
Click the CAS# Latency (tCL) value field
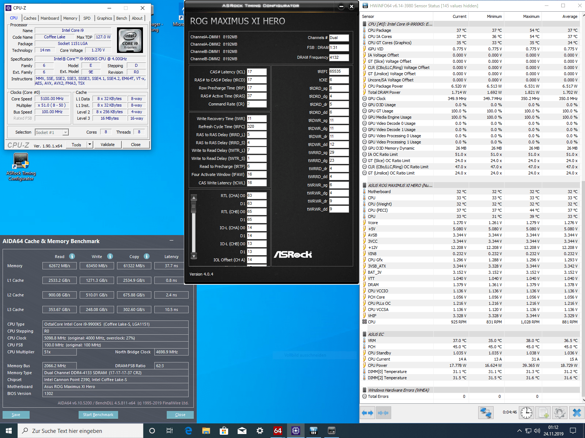click(257, 72)
